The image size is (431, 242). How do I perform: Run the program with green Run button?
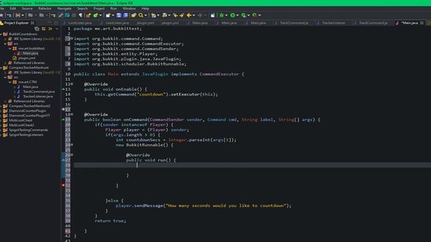(232, 15)
